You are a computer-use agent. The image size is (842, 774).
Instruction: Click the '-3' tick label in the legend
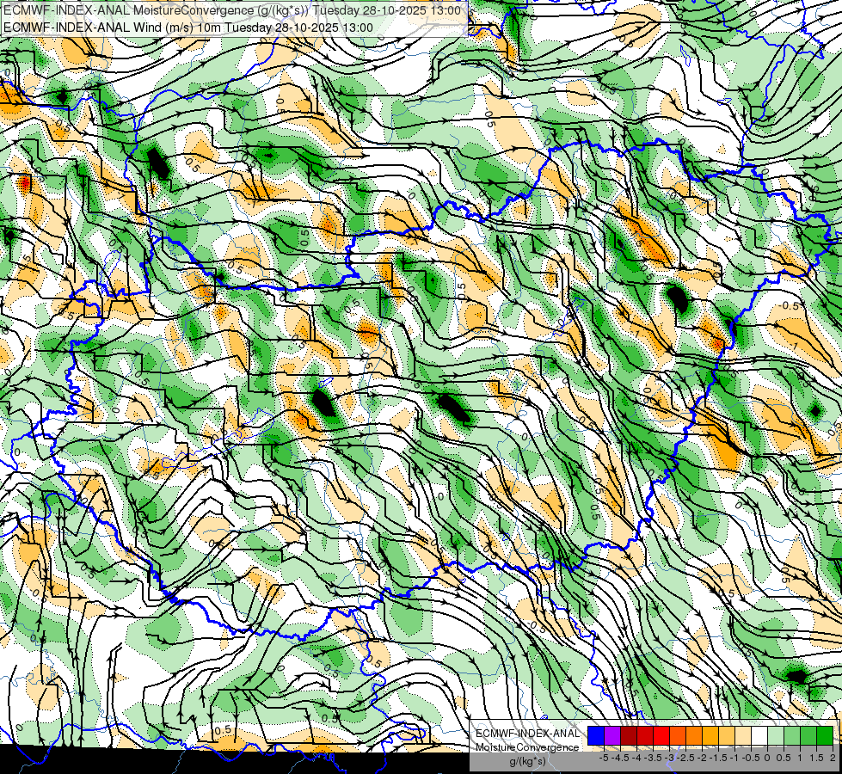[670, 758]
